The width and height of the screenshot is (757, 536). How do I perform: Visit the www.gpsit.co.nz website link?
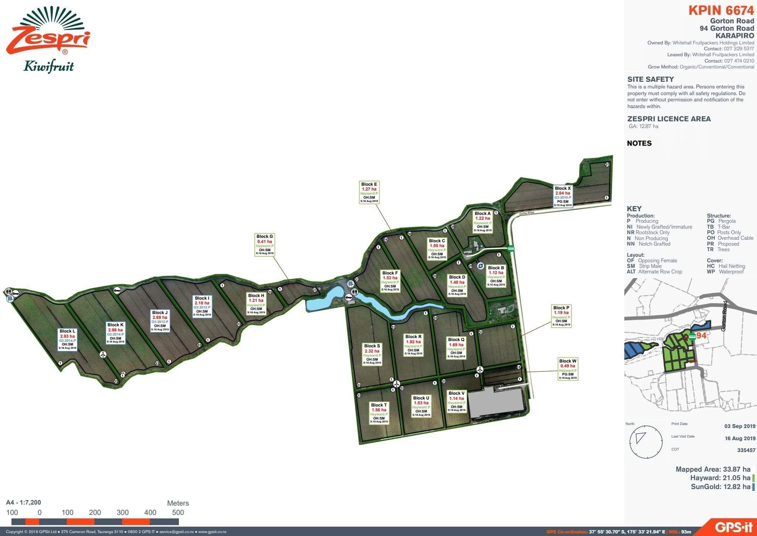pyautogui.click(x=212, y=532)
